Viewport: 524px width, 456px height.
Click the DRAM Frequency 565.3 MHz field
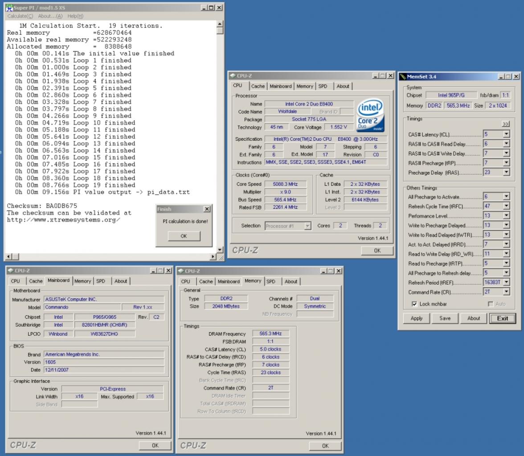pyautogui.click(x=271, y=334)
